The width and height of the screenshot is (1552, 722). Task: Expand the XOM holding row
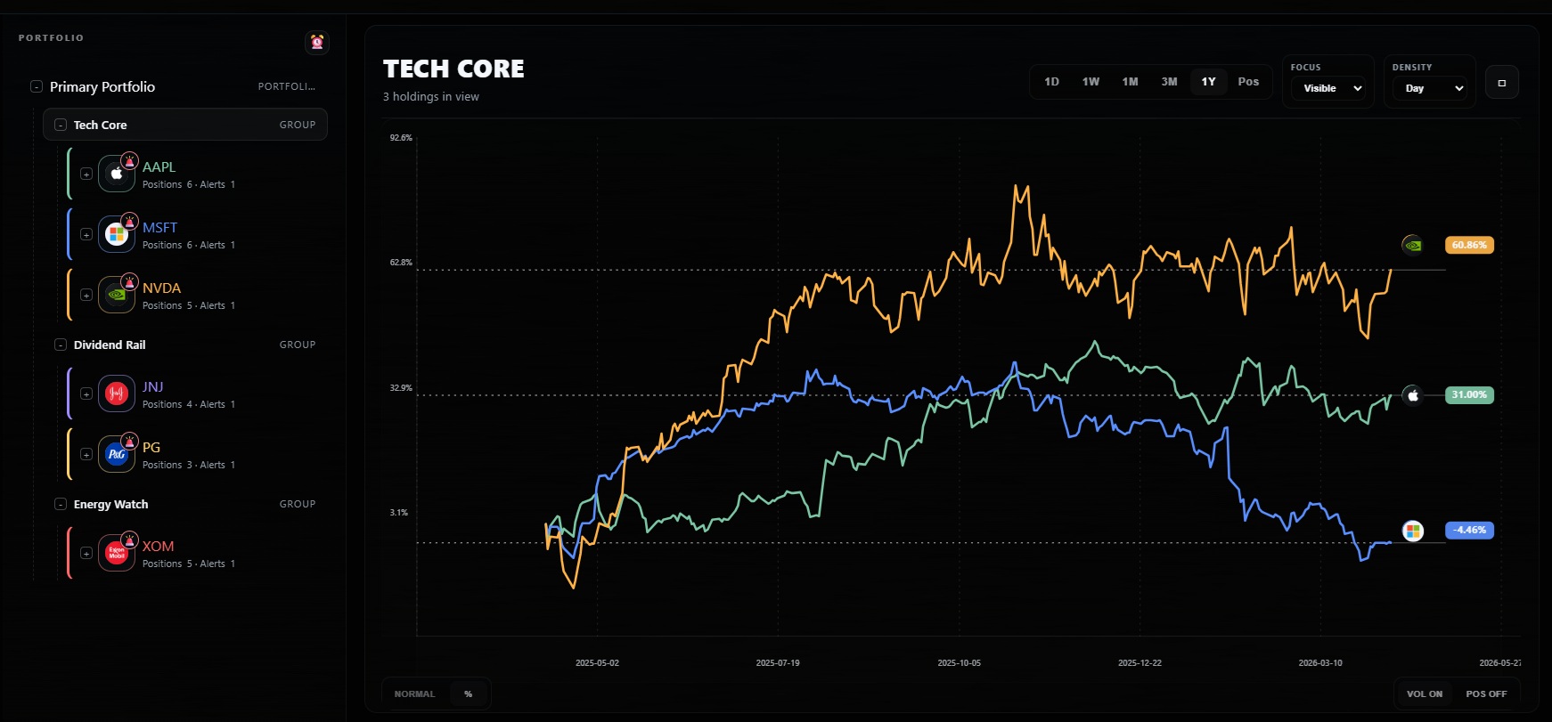(x=86, y=554)
